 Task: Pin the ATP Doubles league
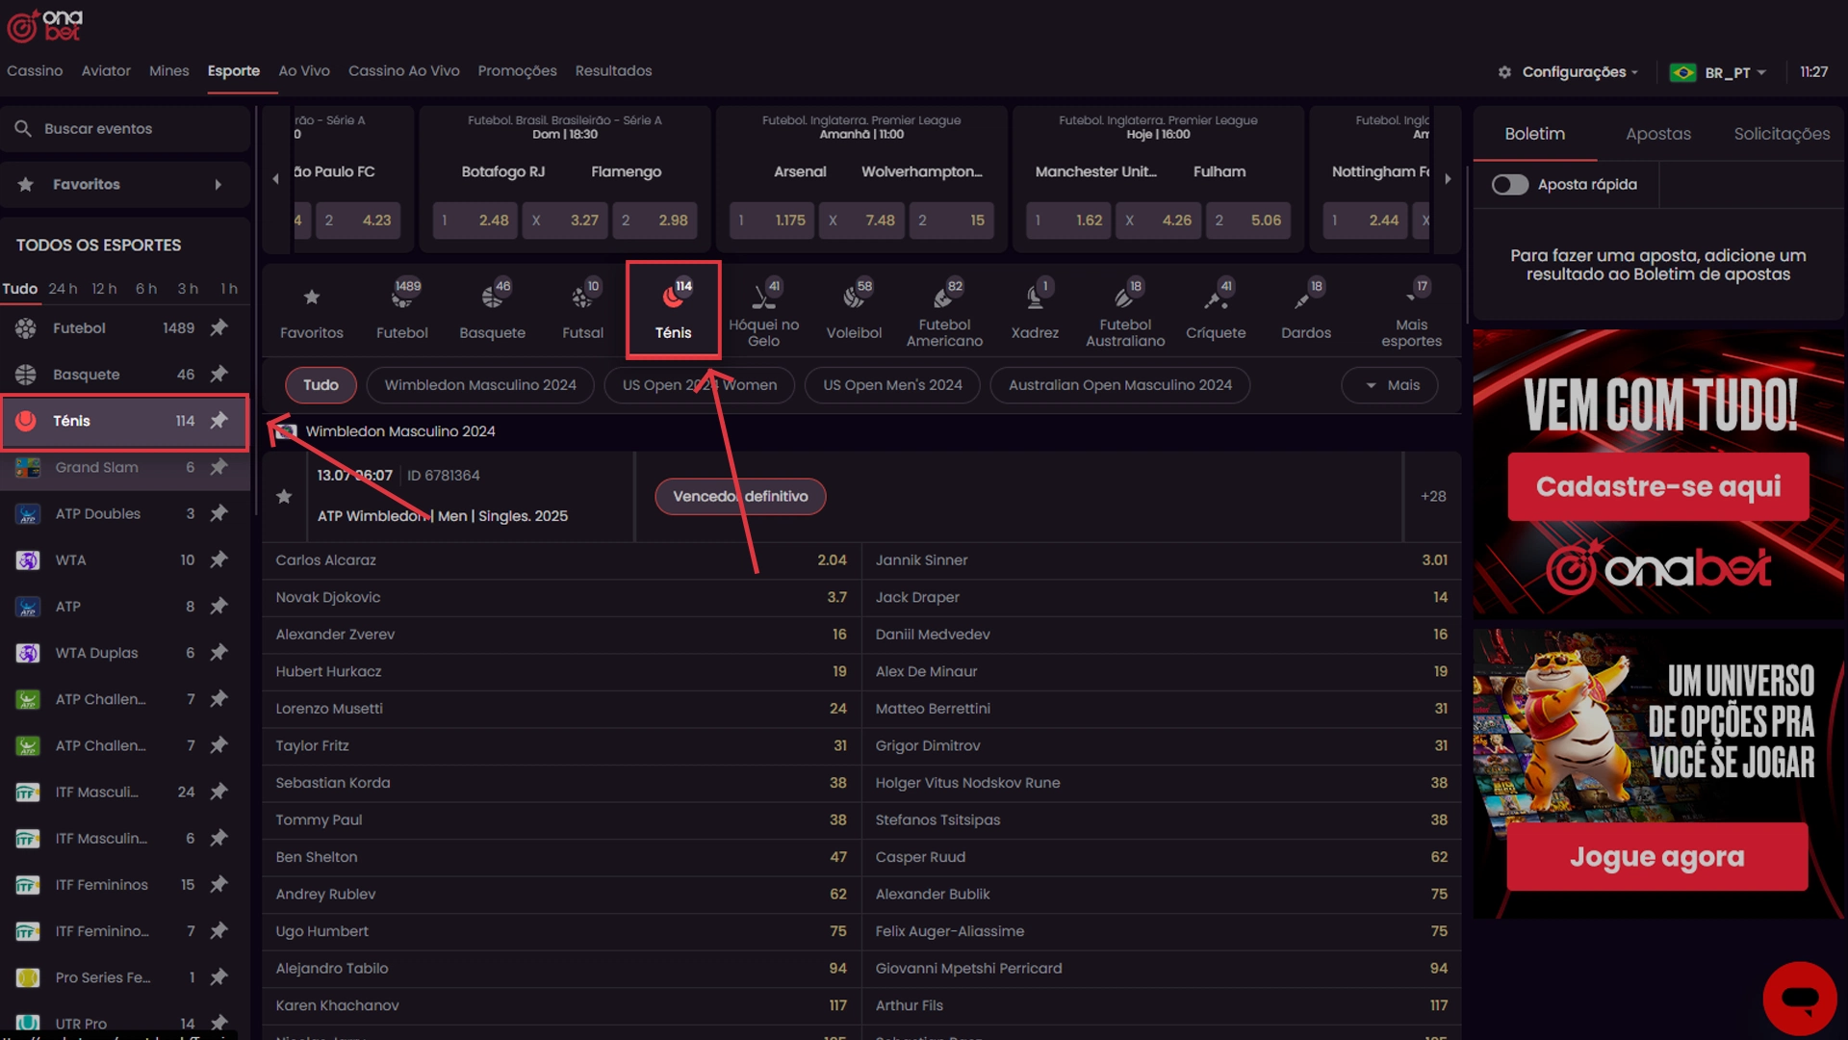pyautogui.click(x=218, y=513)
